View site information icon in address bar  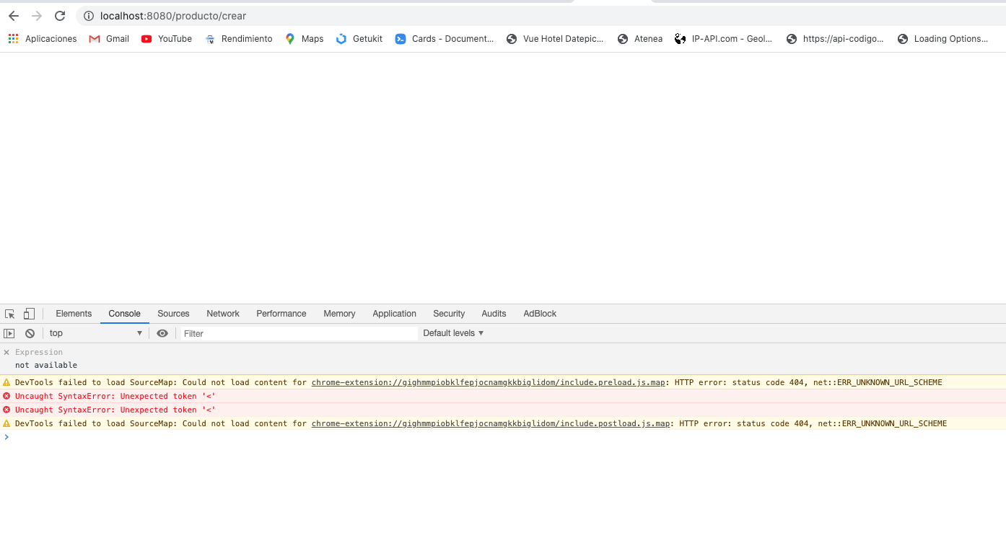tap(89, 16)
